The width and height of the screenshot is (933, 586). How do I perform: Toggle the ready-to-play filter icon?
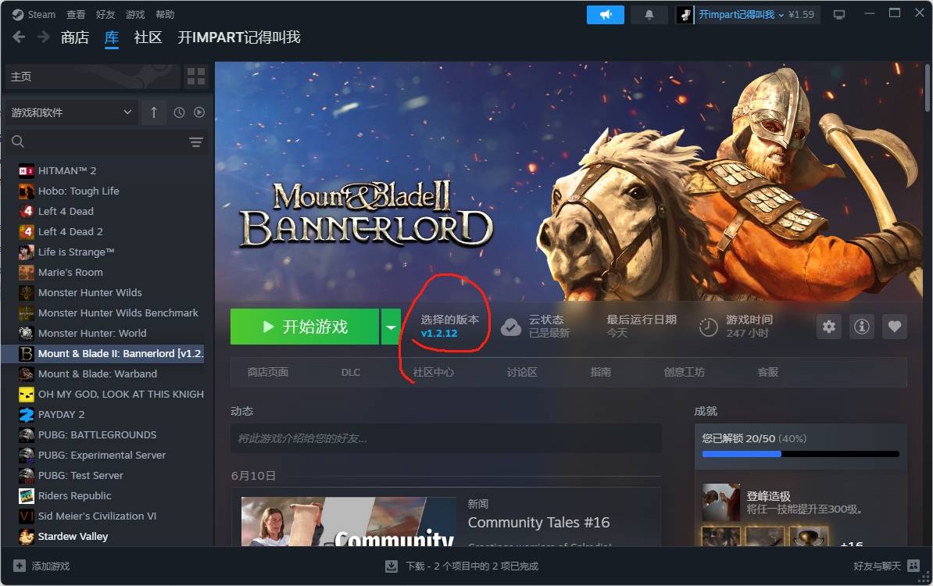[199, 113]
